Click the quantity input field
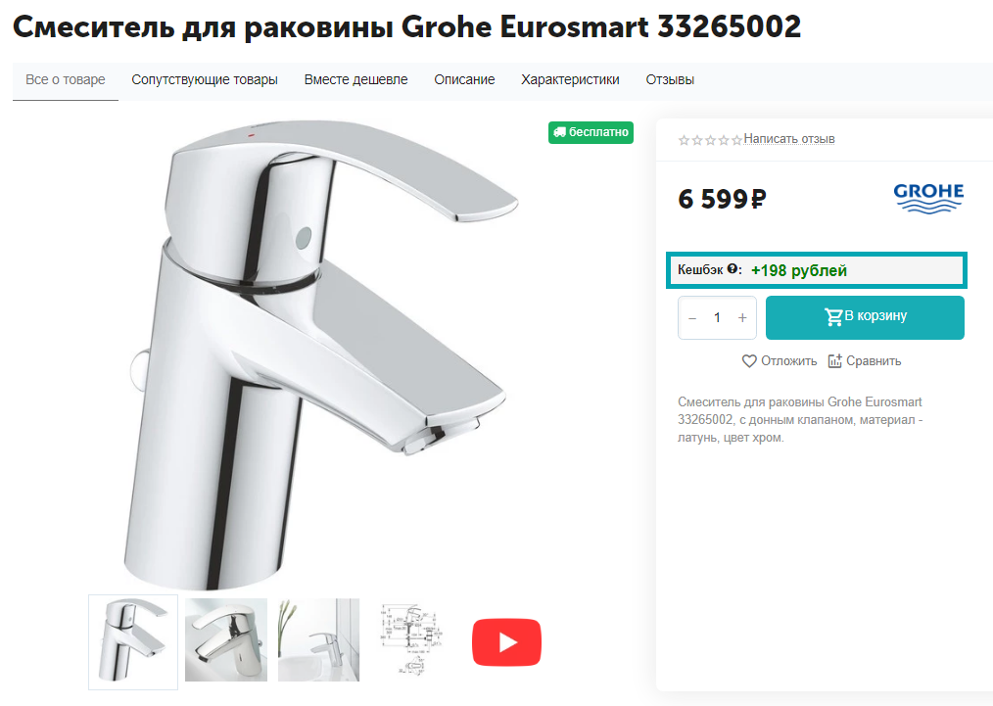Image resolution: width=993 pixels, height=706 pixels. 717,318
